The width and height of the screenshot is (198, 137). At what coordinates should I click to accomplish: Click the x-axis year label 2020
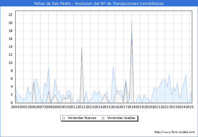click(148, 107)
